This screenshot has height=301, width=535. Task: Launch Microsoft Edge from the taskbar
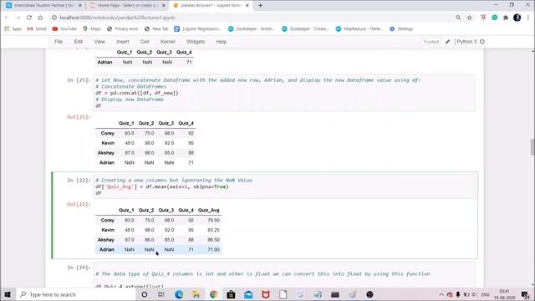click(x=179, y=294)
